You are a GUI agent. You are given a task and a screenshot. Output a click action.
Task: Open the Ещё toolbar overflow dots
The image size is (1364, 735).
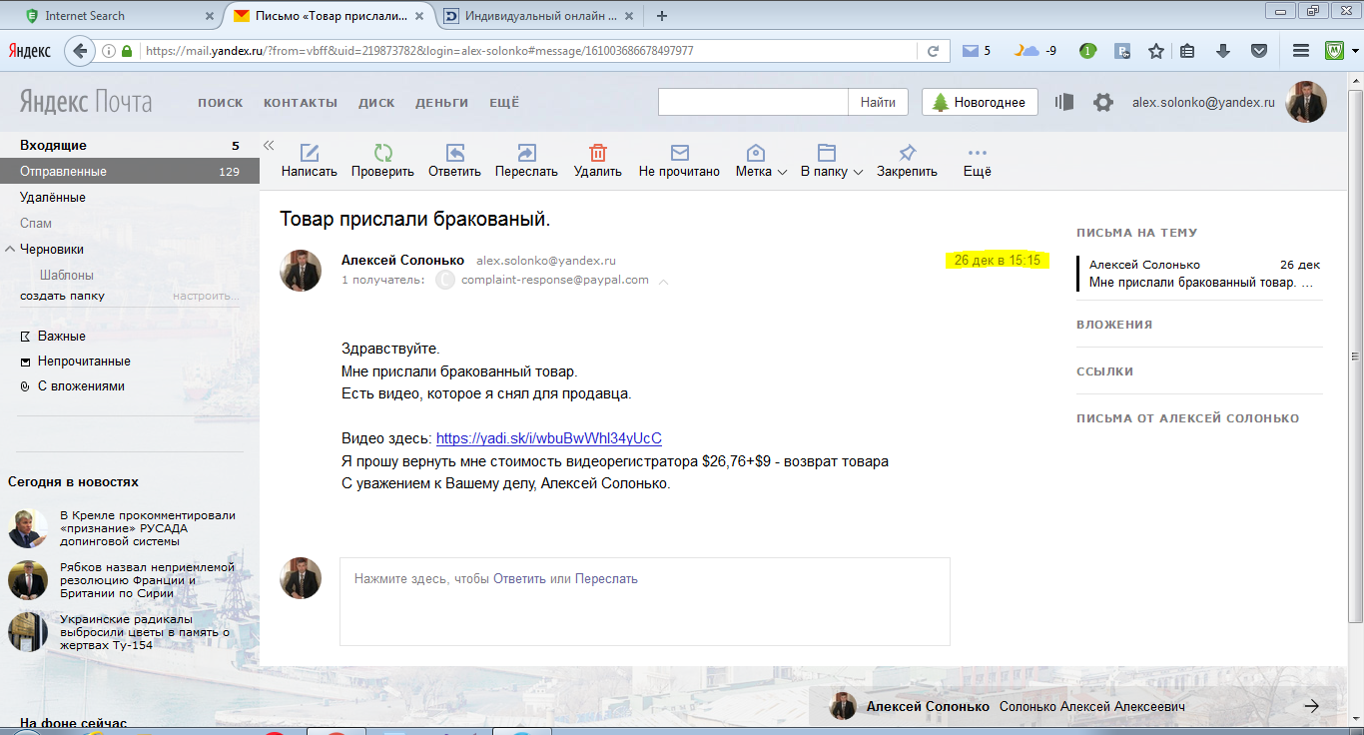[978, 153]
